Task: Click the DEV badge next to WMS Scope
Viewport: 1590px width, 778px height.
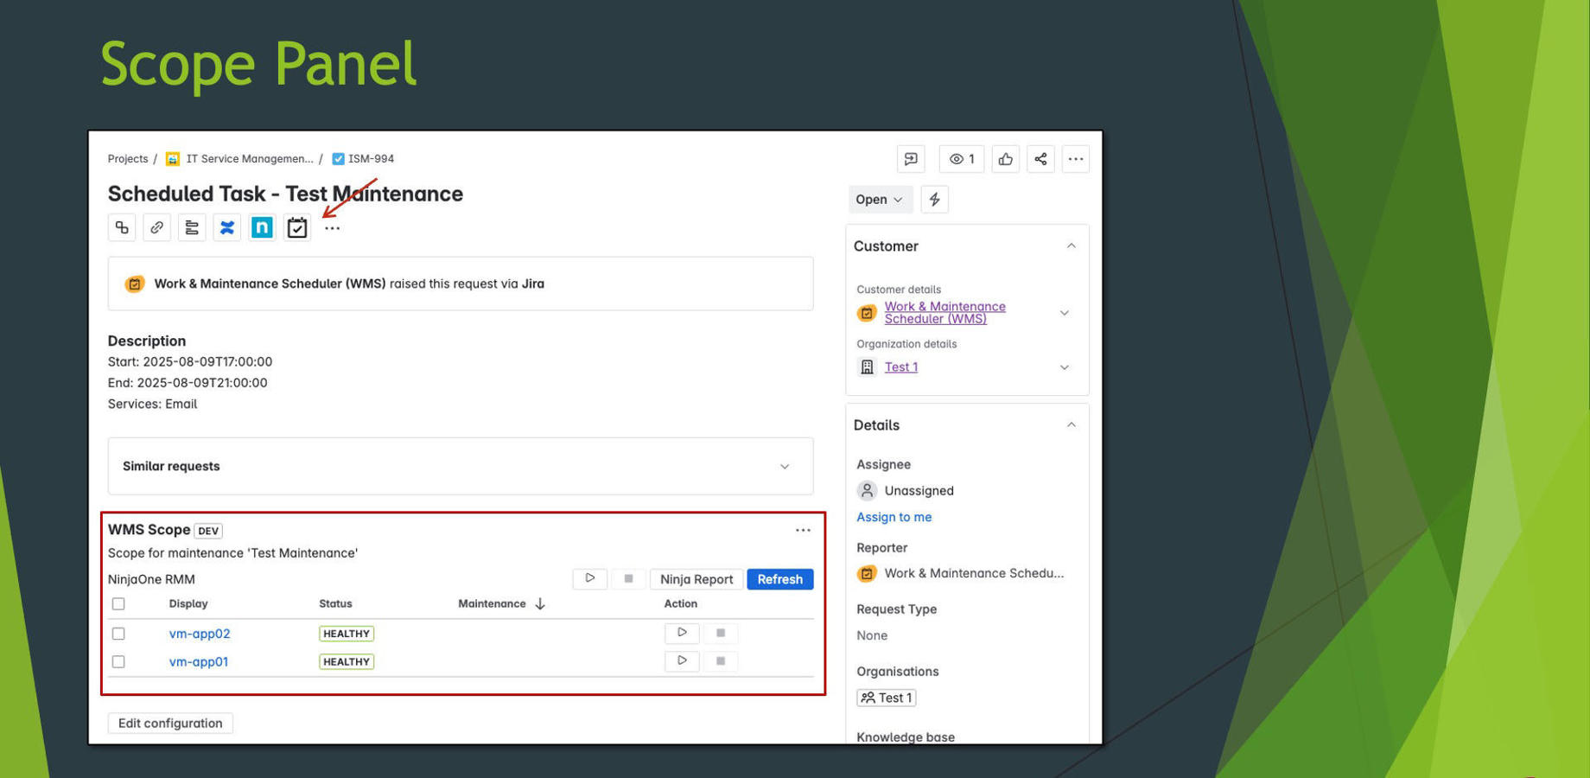Action: 208,531
